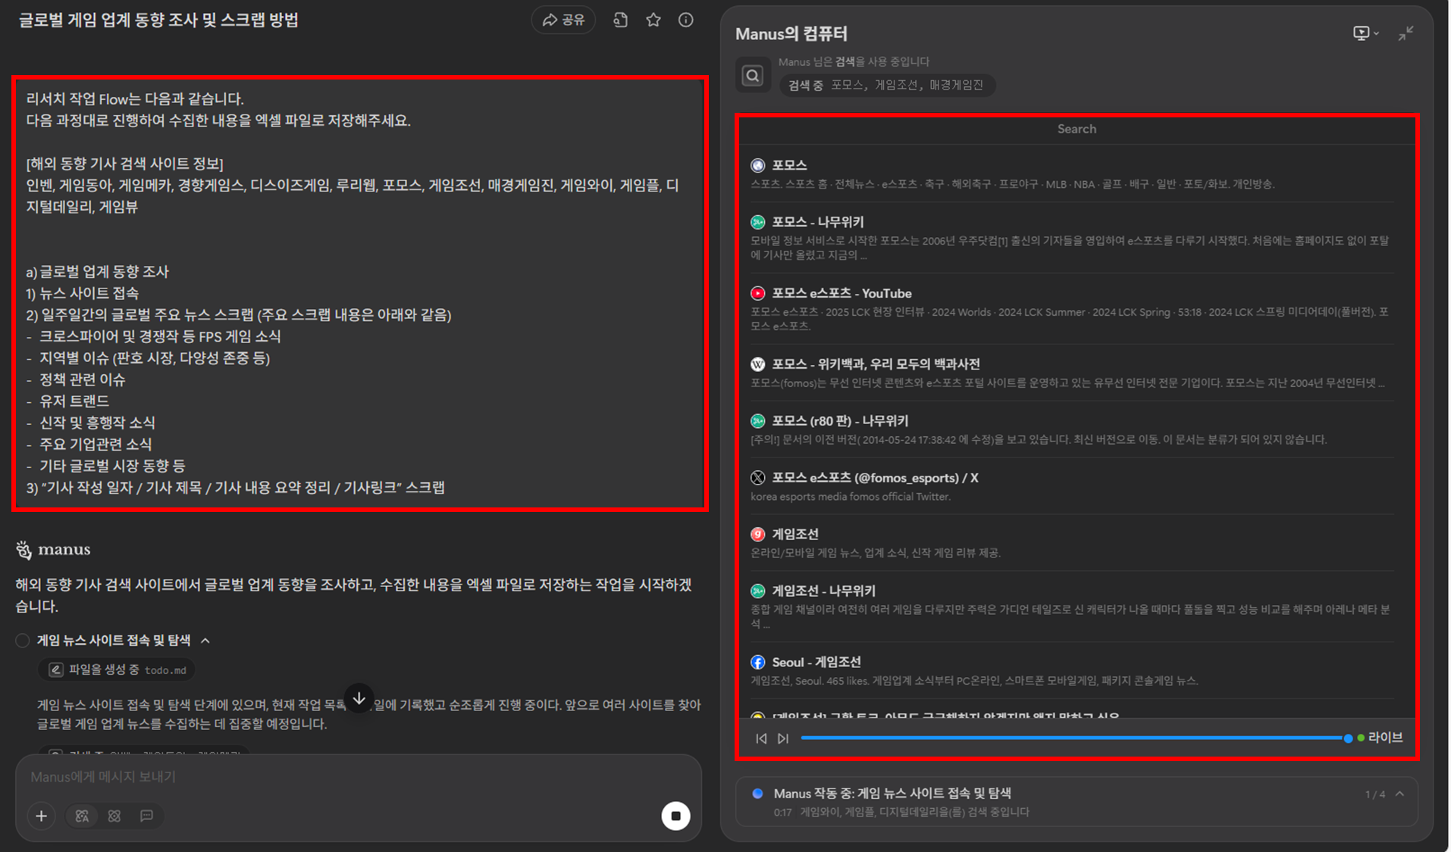1451x852 pixels.
Task: Click the plus attach button
Action: (x=42, y=816)
